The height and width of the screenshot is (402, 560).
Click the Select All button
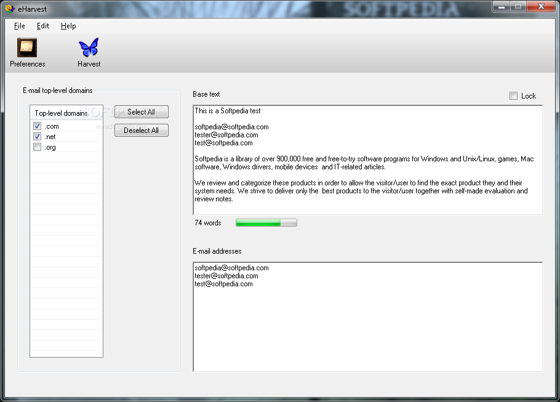point(141,112)
